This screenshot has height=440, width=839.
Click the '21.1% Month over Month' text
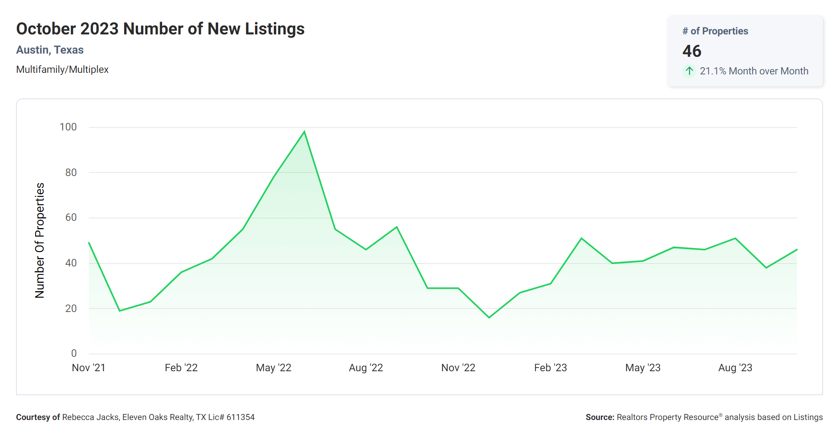click(754, 71)
